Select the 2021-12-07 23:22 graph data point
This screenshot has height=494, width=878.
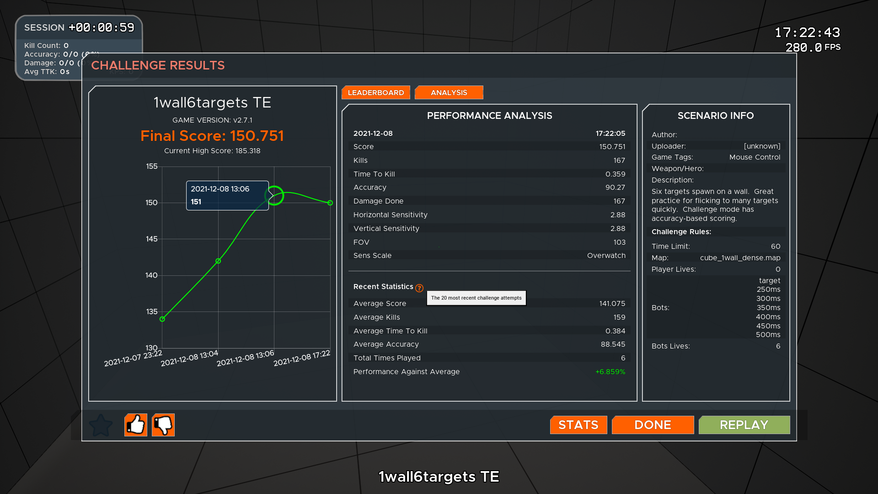162,319
